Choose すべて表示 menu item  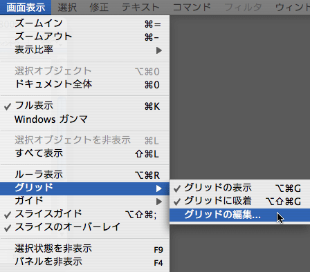[x=84, y=153]
